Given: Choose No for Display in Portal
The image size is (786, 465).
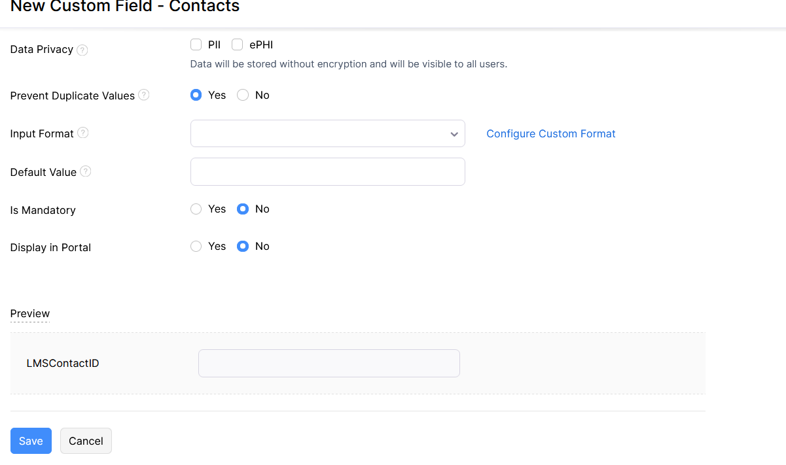Looking at the screenshot, I should click(243, 247).
